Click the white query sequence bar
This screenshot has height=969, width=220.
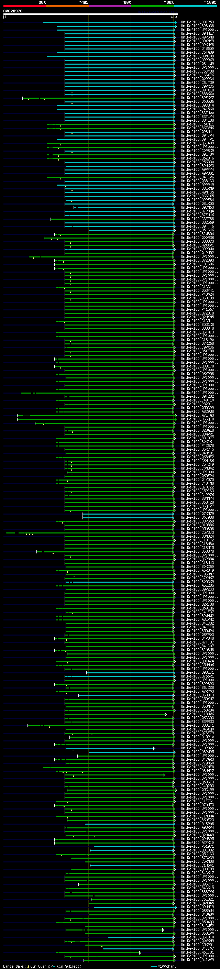(91, 14)
